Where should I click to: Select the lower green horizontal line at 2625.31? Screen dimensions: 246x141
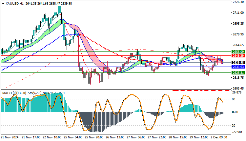(x=116, y=73)
